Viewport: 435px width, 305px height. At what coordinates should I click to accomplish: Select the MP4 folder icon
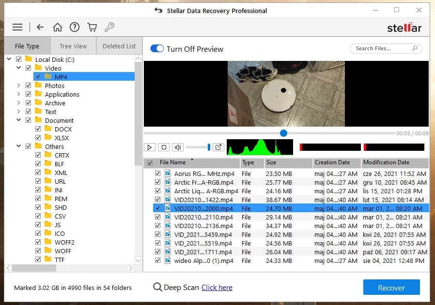point(48,76)
